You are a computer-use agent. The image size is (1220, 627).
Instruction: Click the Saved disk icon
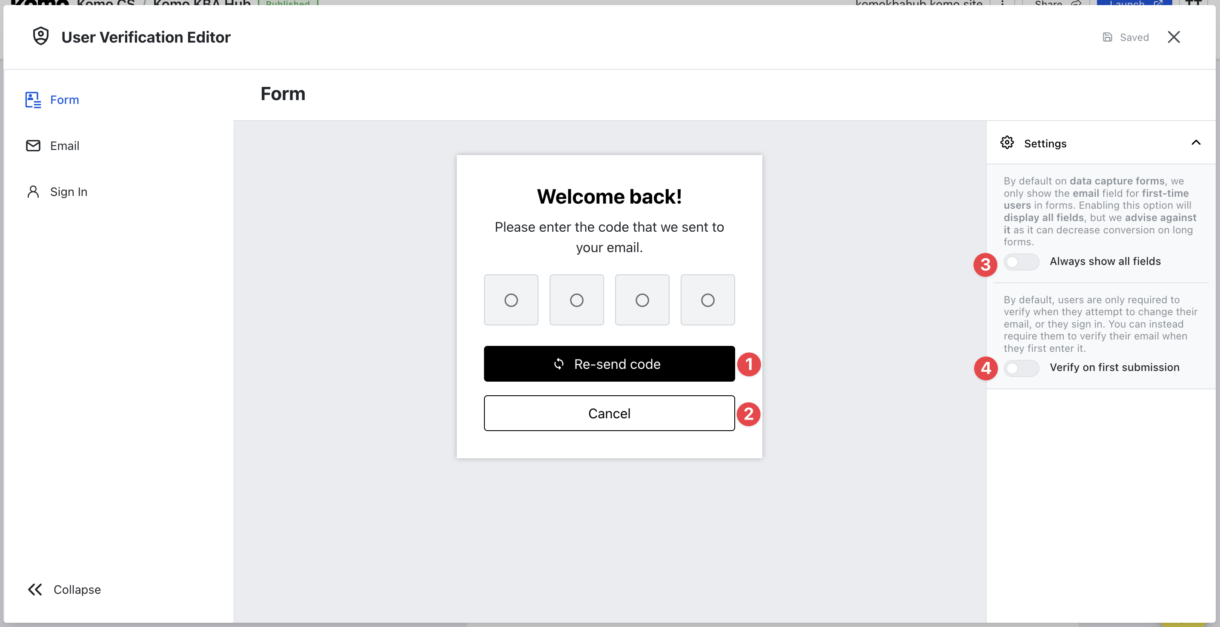click(x=1107, y=37)
